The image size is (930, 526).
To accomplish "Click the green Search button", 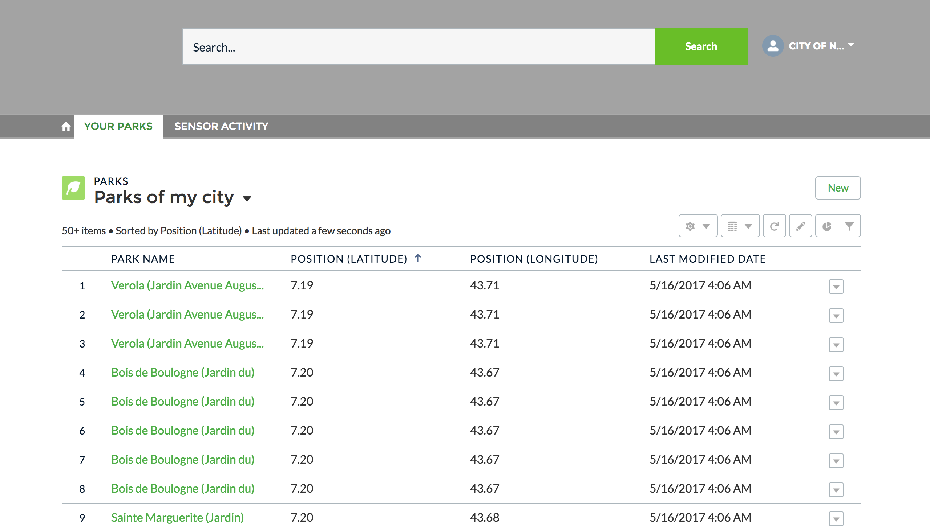I will pyautogui.click(x=701, y=46).
